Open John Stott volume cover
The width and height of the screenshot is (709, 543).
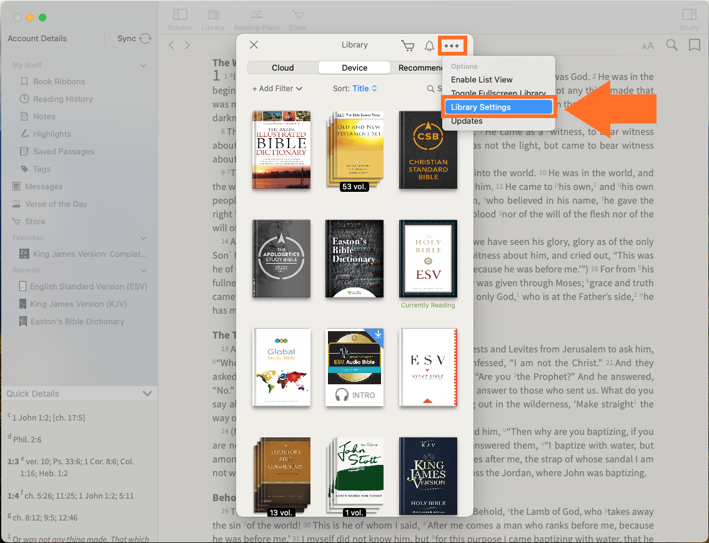tap(355, 476)
